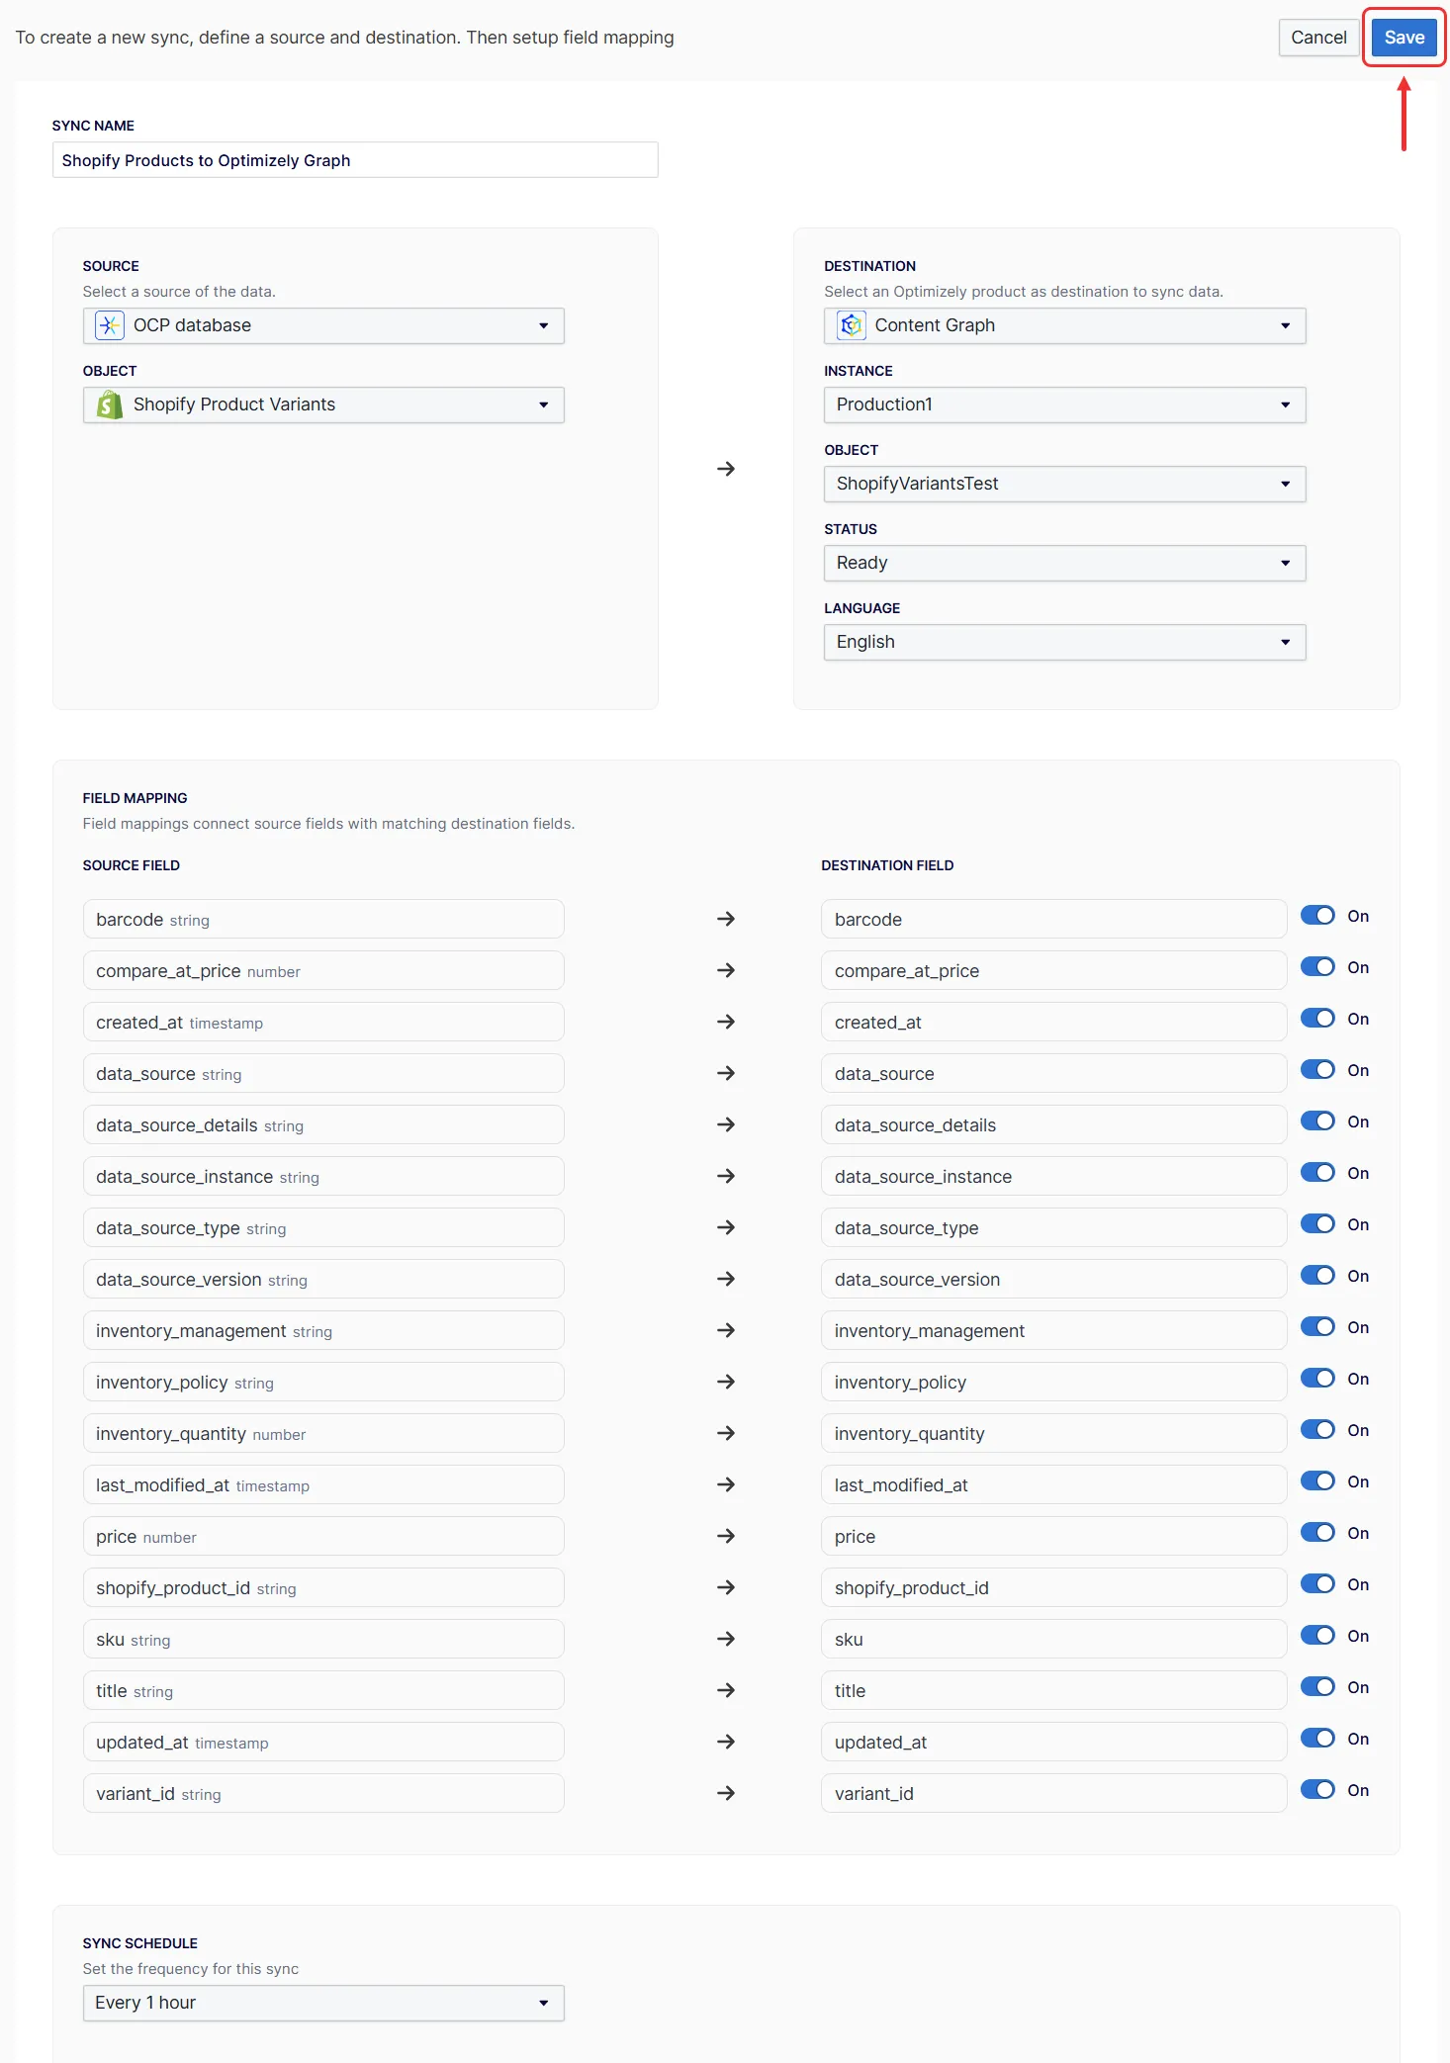Turn off the variant_id mapping toggle
The image size is (1450, 2063).
coord(1317,1790)
